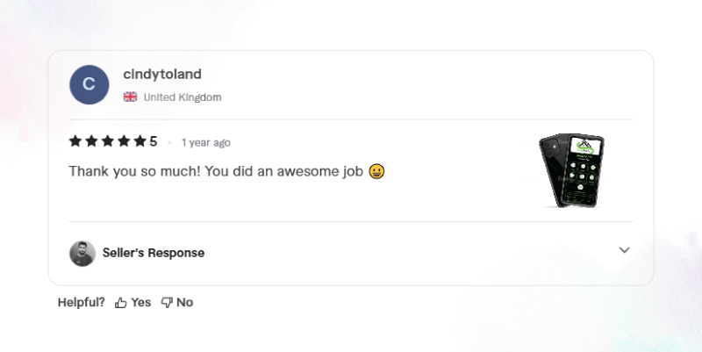The height and width of the screenshot is (352, 702).
Task: Click the thumbs down icon
Action: pyautogui.click(x=167, y=303)
